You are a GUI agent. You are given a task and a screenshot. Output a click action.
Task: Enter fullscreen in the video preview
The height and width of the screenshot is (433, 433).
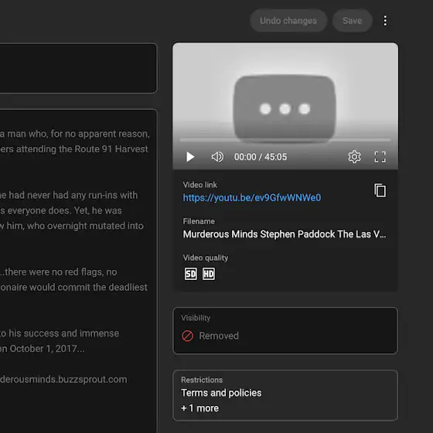(380, 157)
